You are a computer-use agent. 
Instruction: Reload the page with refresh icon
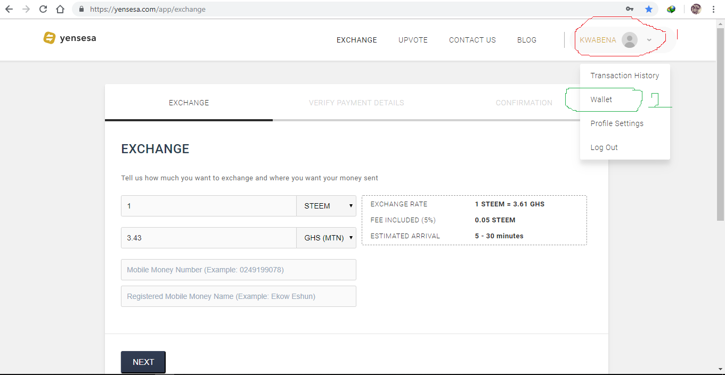coord(43,9)
